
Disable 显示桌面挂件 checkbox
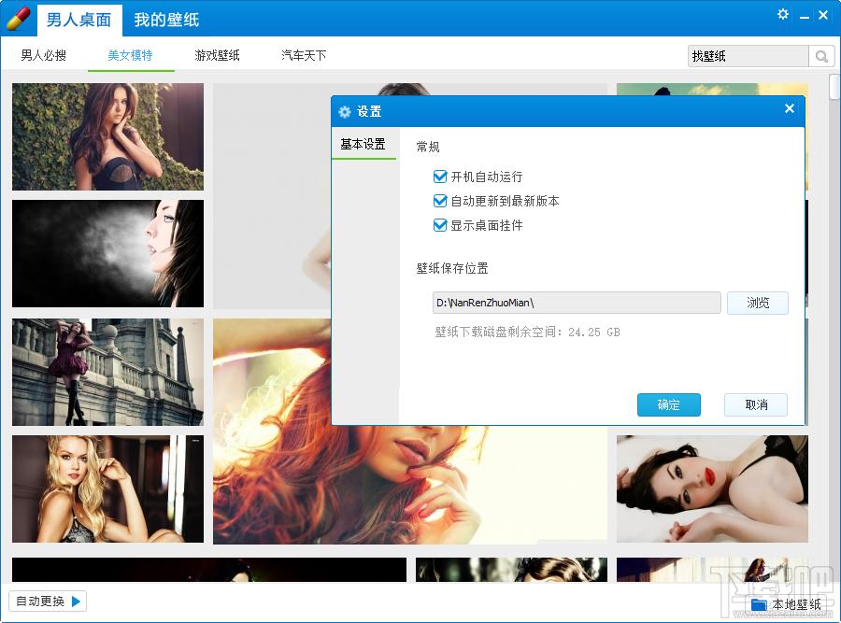click(x=441, y=225)
